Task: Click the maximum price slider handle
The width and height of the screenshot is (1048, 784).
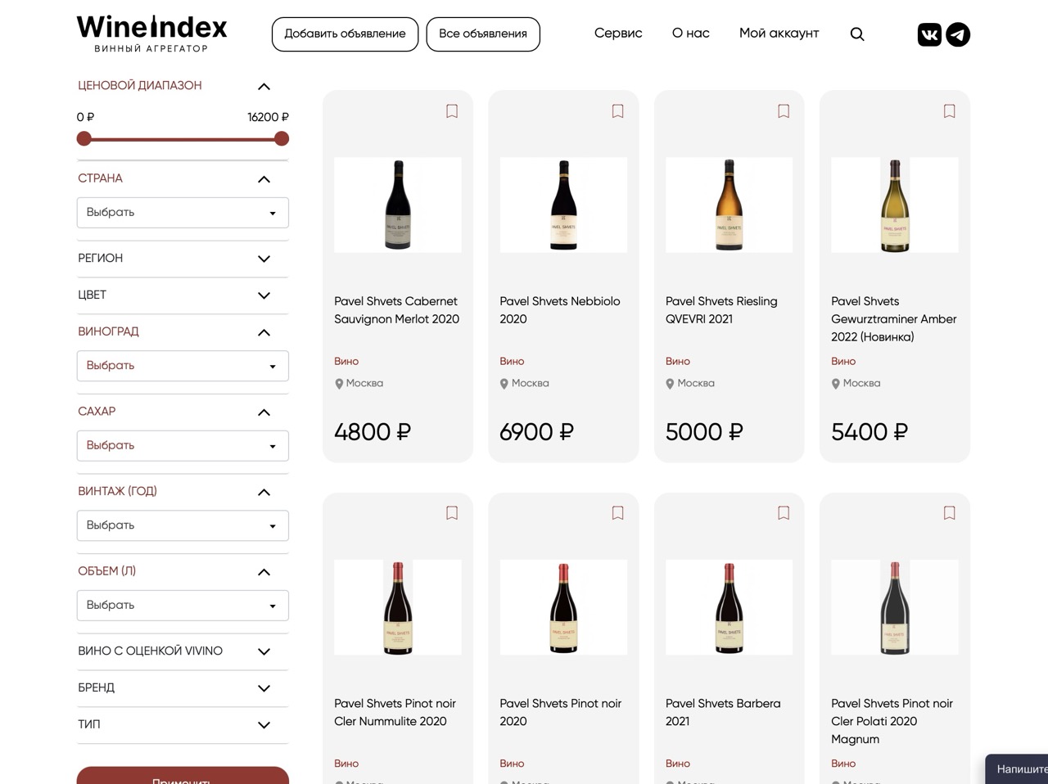Action: pyautogui.click(x=282, y=139)
